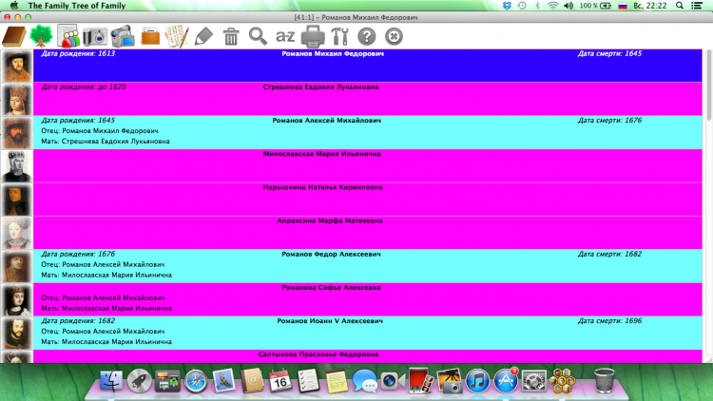The width and height of the screenshot is (713, 401).
Task: Click the text 'Дата рождения: 1676'
Action: point(78,254)
